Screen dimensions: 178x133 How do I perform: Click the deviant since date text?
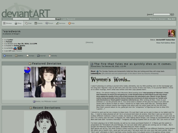27,44
